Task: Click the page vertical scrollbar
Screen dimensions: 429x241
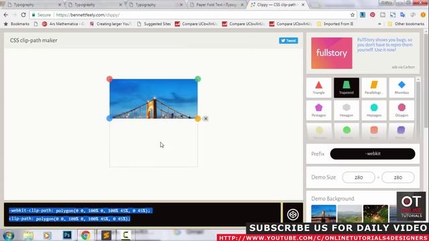Action: tap(426, 82)
